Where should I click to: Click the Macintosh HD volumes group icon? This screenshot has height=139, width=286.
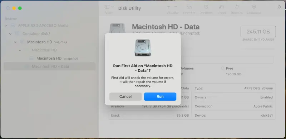[22, 42]
